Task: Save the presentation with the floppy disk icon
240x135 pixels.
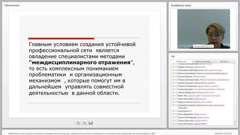Action: [x=90, y=123]
